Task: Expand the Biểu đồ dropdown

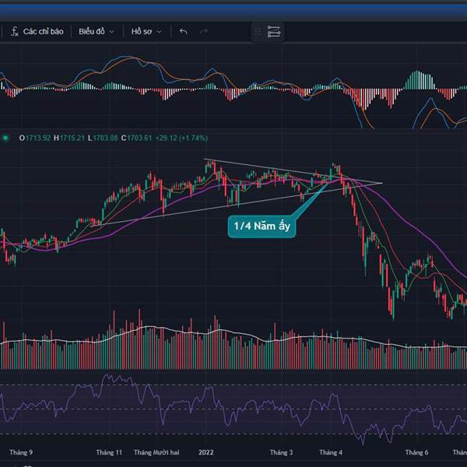Action: 97,32
